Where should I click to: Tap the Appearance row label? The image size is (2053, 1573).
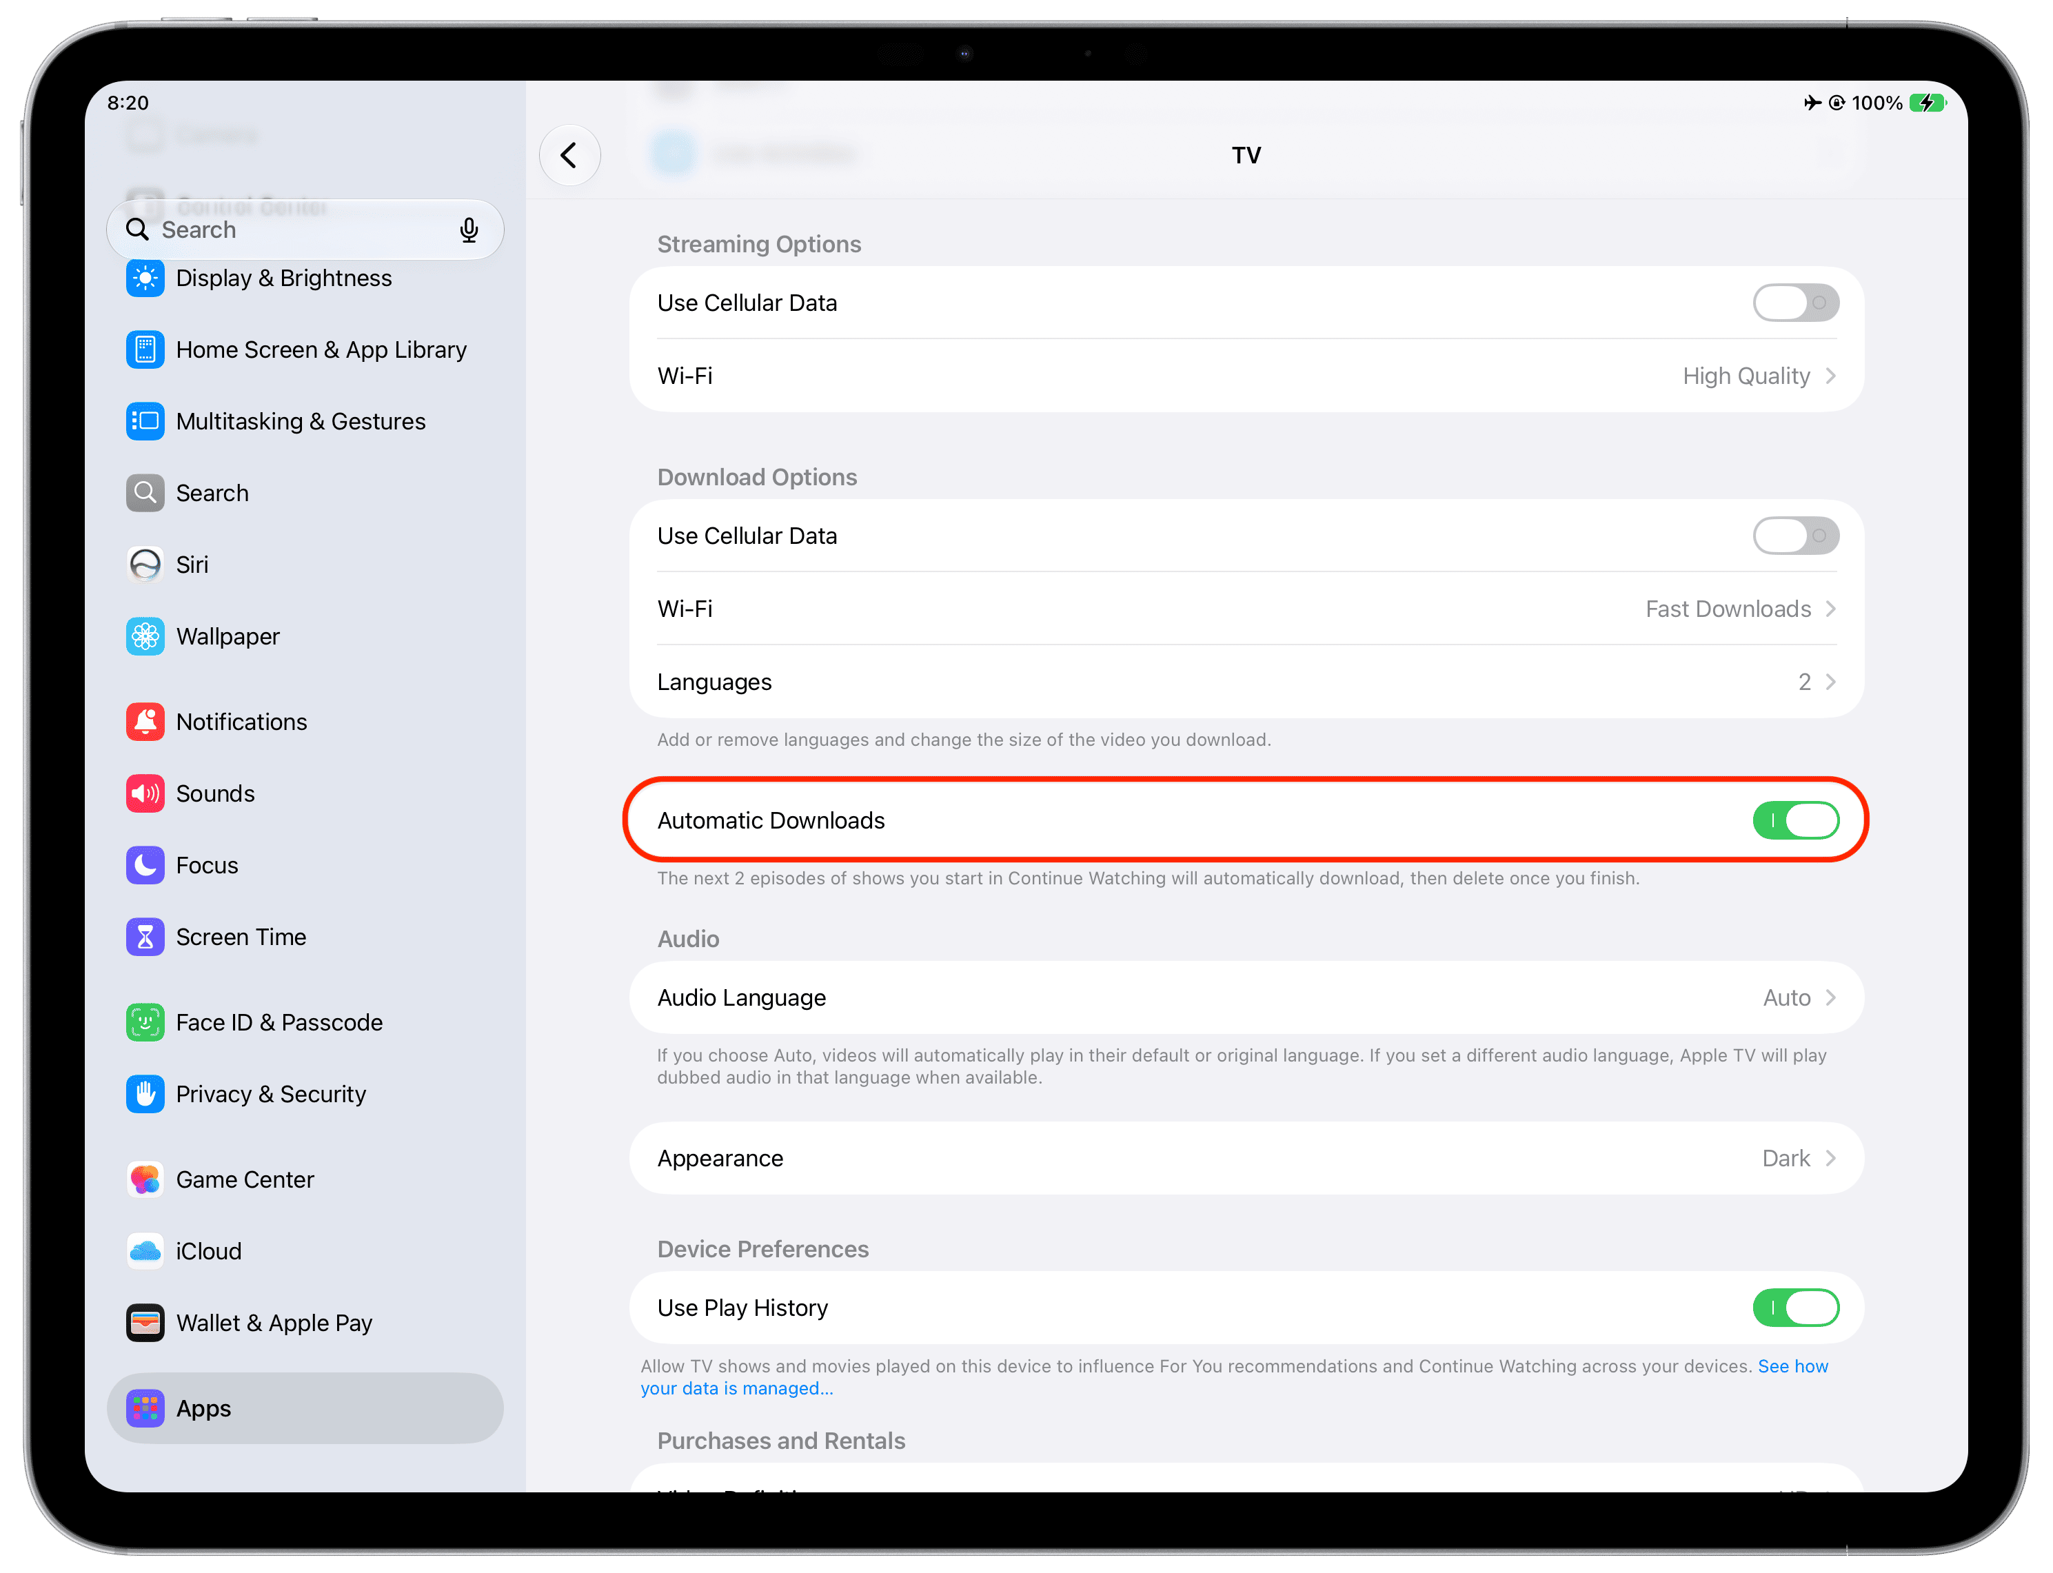pyautogui.click(x=720, y=1159)
